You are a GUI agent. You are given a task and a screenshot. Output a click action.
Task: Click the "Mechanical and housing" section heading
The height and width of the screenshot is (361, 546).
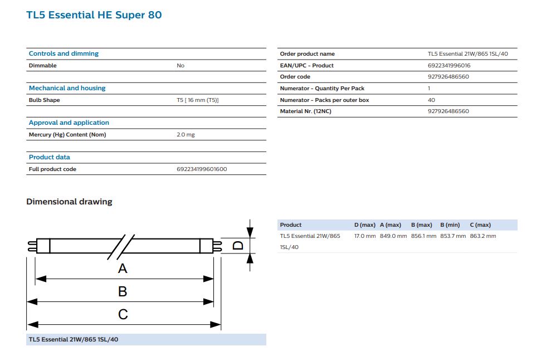(67, 88)
